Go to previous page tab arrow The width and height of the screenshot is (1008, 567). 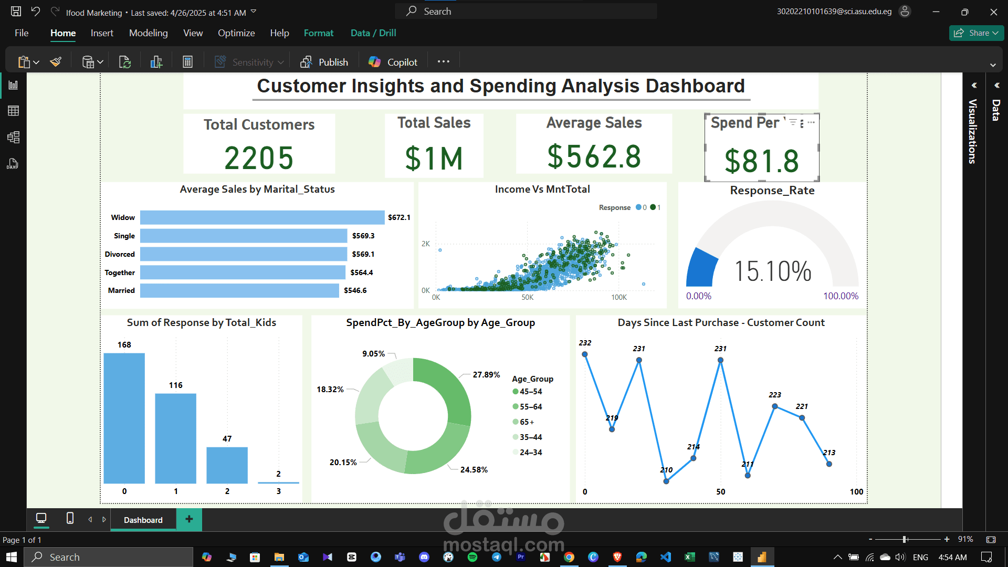point(90,519)
